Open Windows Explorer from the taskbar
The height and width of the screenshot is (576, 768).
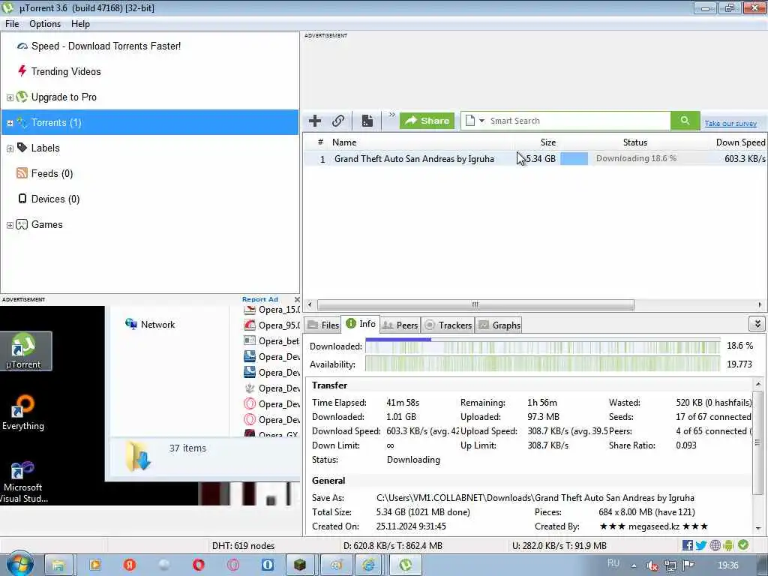(58, 565)
